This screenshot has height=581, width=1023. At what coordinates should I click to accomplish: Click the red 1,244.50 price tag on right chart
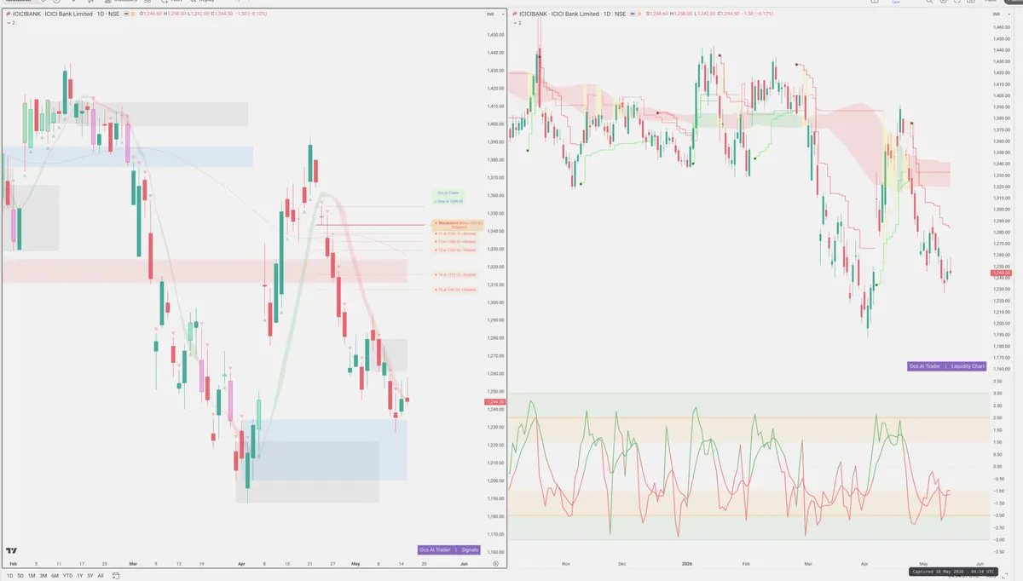coord(1001,273)
